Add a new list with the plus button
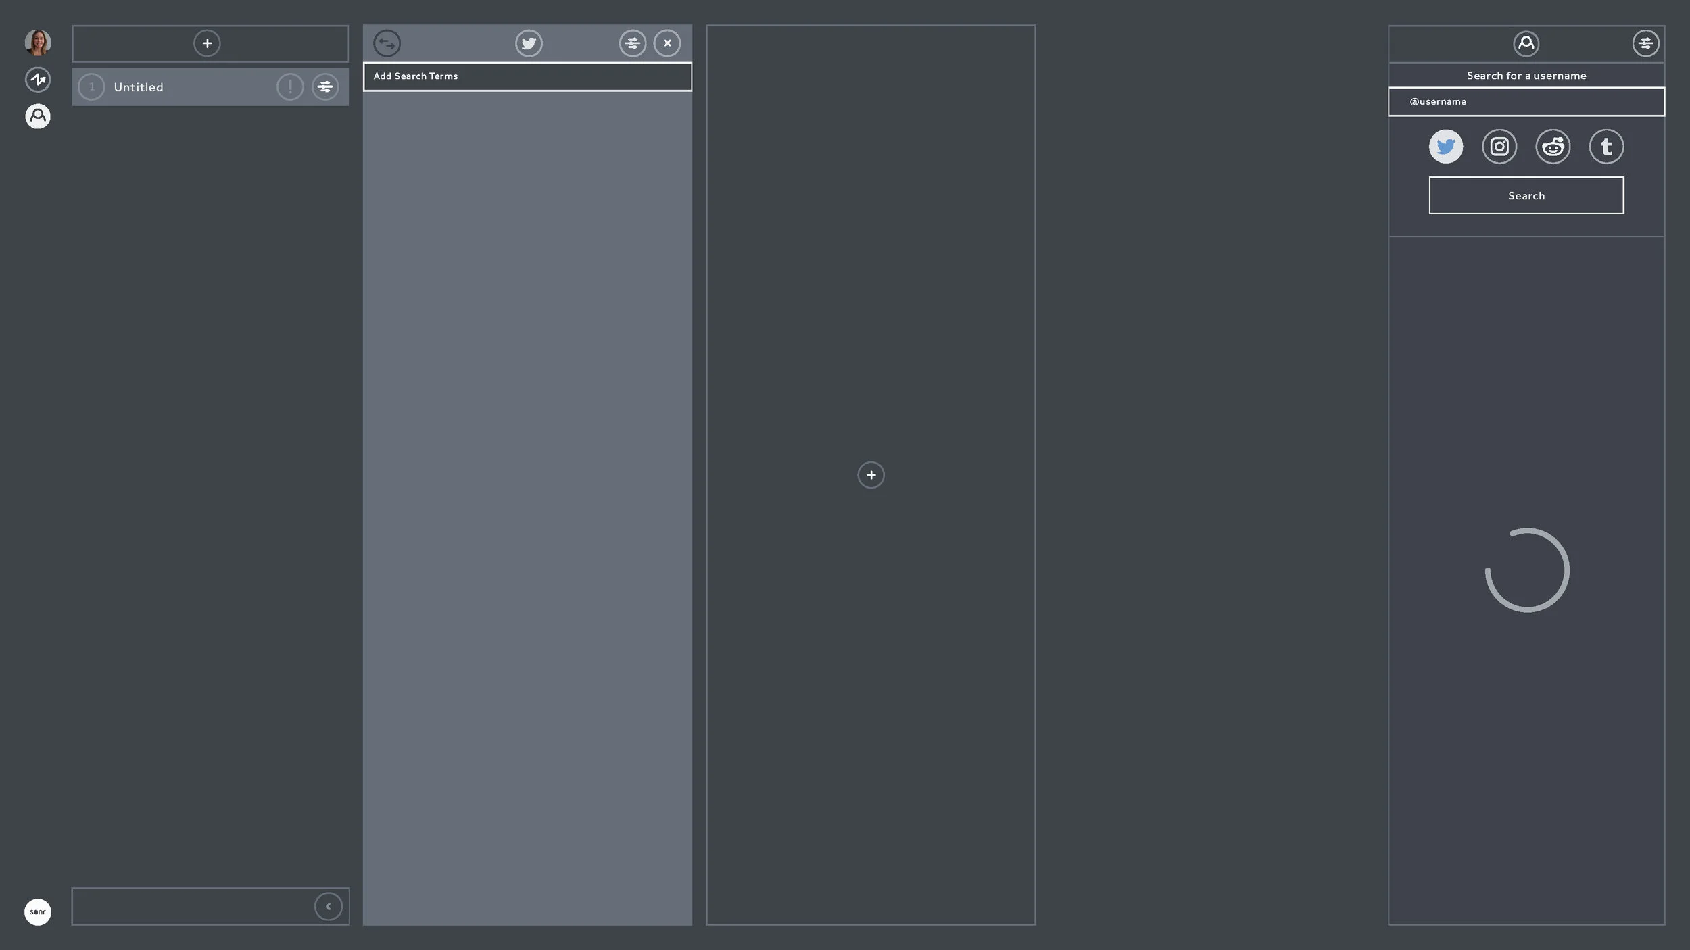The image size is (1690, 950). point(207,43)
